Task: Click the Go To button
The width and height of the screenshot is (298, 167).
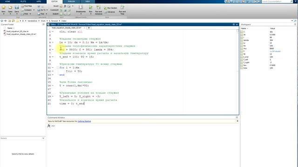Action: coord(41,10)
